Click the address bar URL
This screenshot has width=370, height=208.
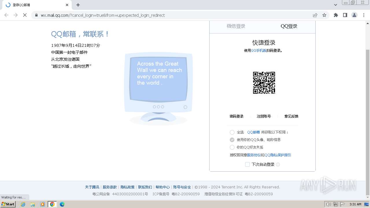tap(103, 15)
